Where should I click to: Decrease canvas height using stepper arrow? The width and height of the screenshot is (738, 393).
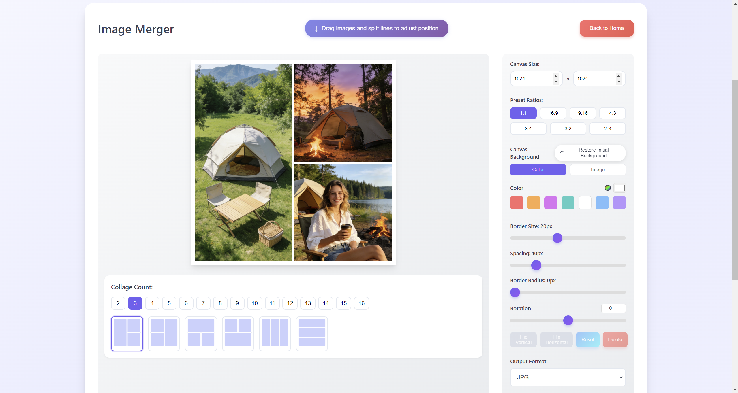pos(619,82)
